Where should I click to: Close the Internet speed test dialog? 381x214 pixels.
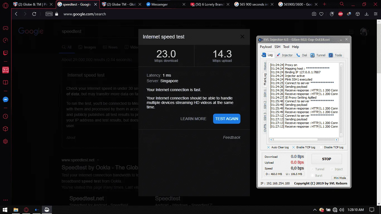pos(242,37)
